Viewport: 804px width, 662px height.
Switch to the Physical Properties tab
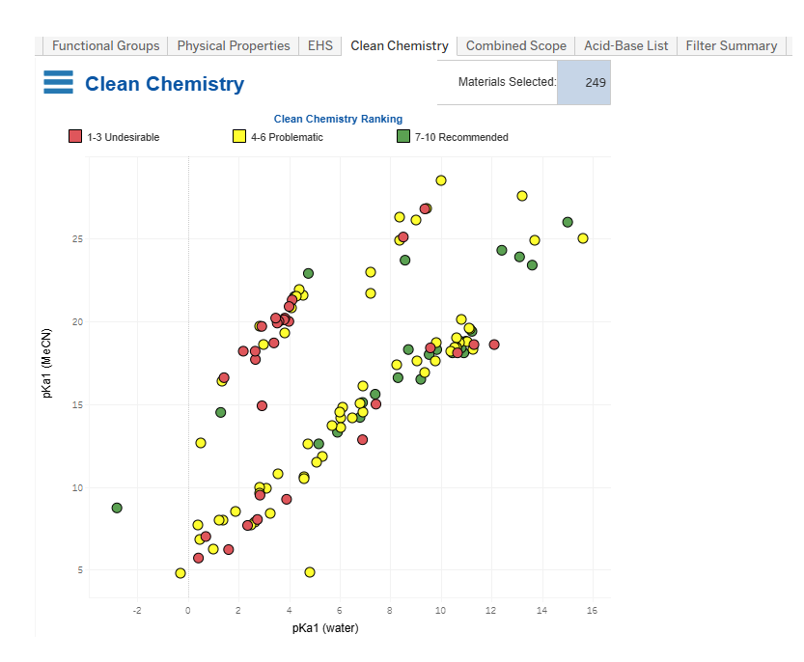pos(233,45)
